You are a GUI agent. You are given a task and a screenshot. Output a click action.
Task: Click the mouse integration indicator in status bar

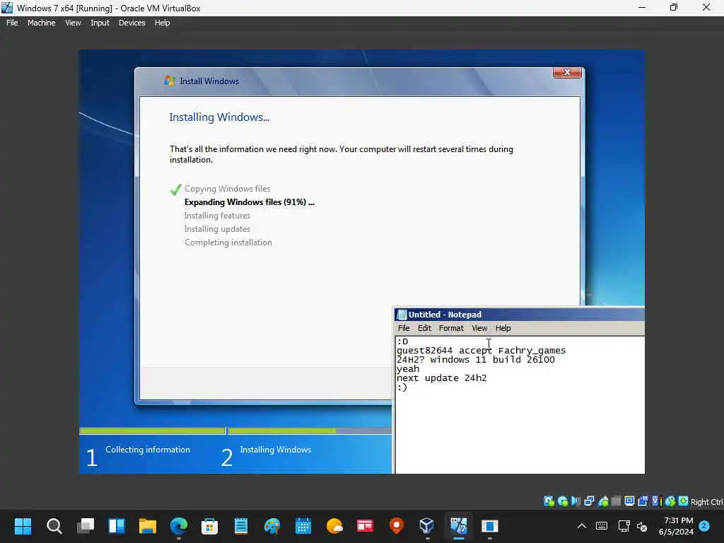coord(670,501)
